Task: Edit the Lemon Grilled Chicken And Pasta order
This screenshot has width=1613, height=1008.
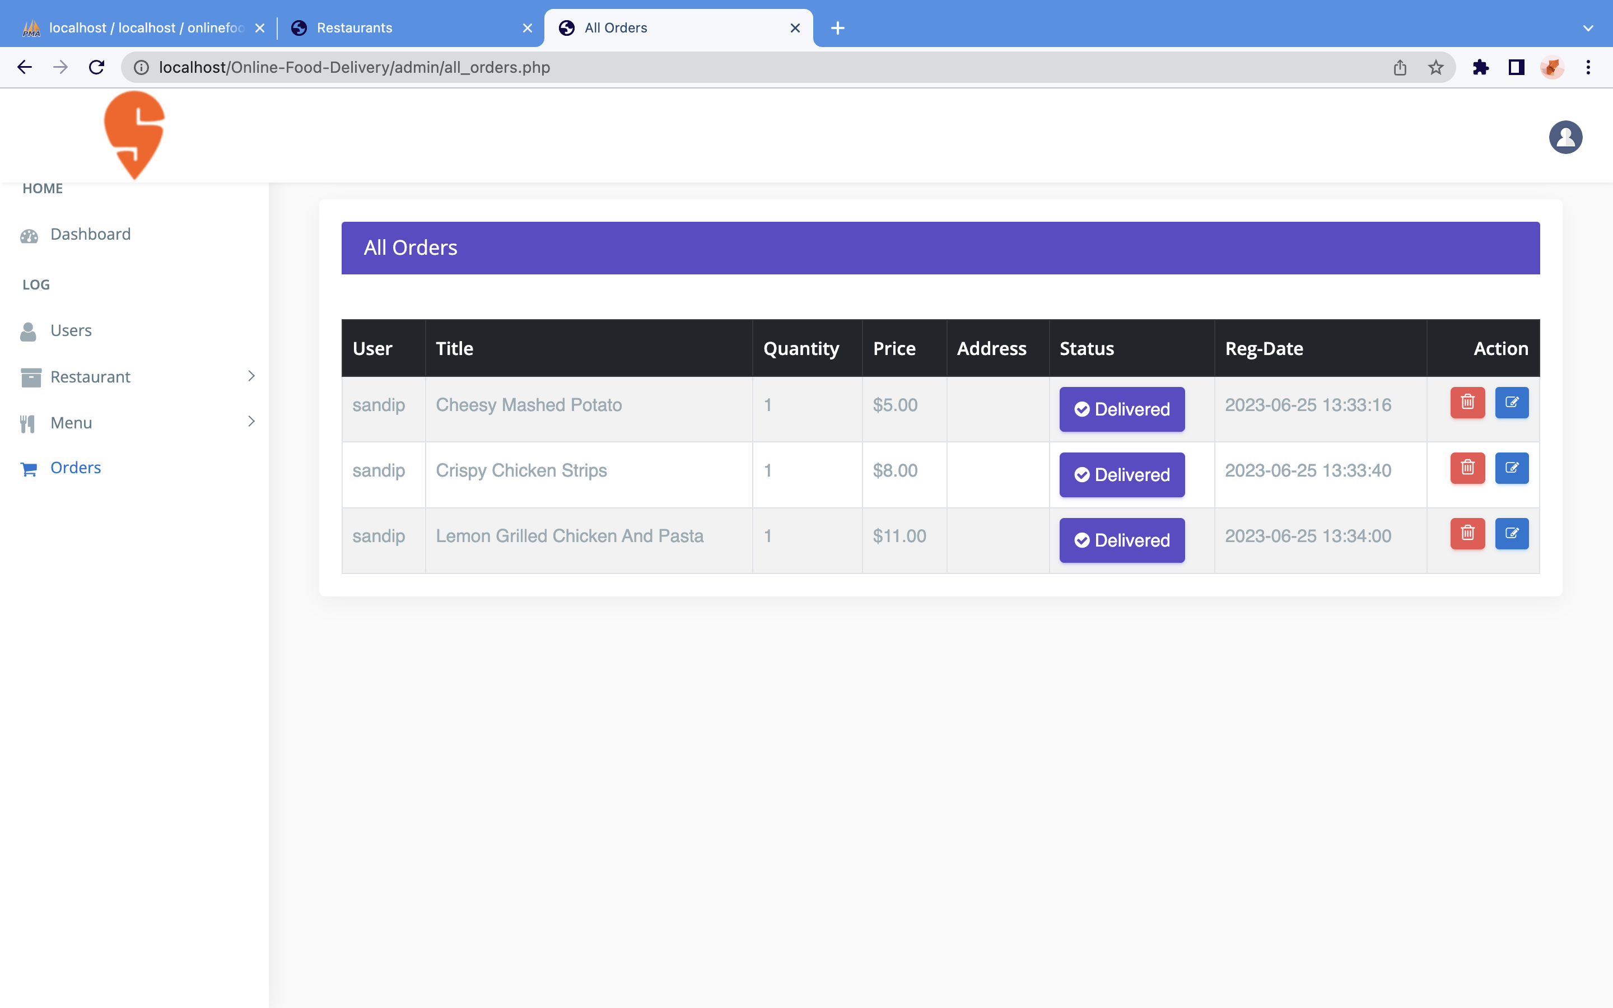Action: [x=1511, y=533]
